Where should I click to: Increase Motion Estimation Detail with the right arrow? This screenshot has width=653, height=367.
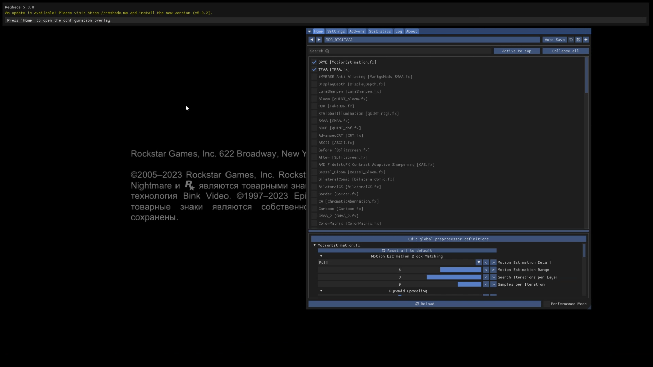(493, 262)
